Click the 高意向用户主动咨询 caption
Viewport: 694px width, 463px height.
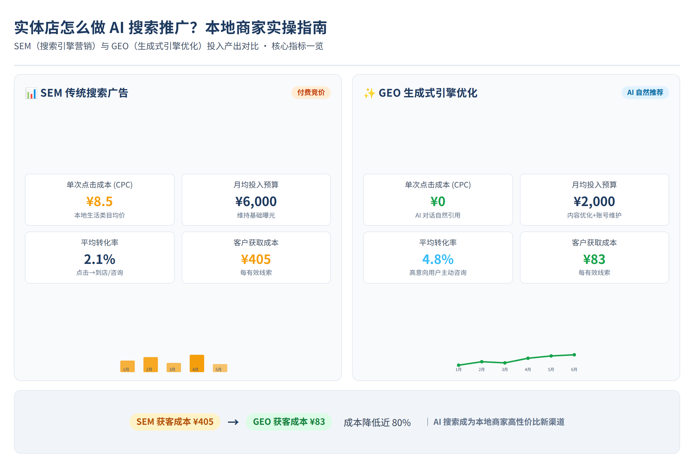pyautogui.click(x=438, y=273)
